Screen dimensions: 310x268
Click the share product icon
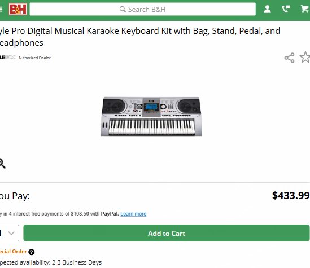point(290,58)
